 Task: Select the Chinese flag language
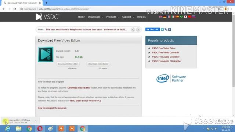tap(189, 16)
